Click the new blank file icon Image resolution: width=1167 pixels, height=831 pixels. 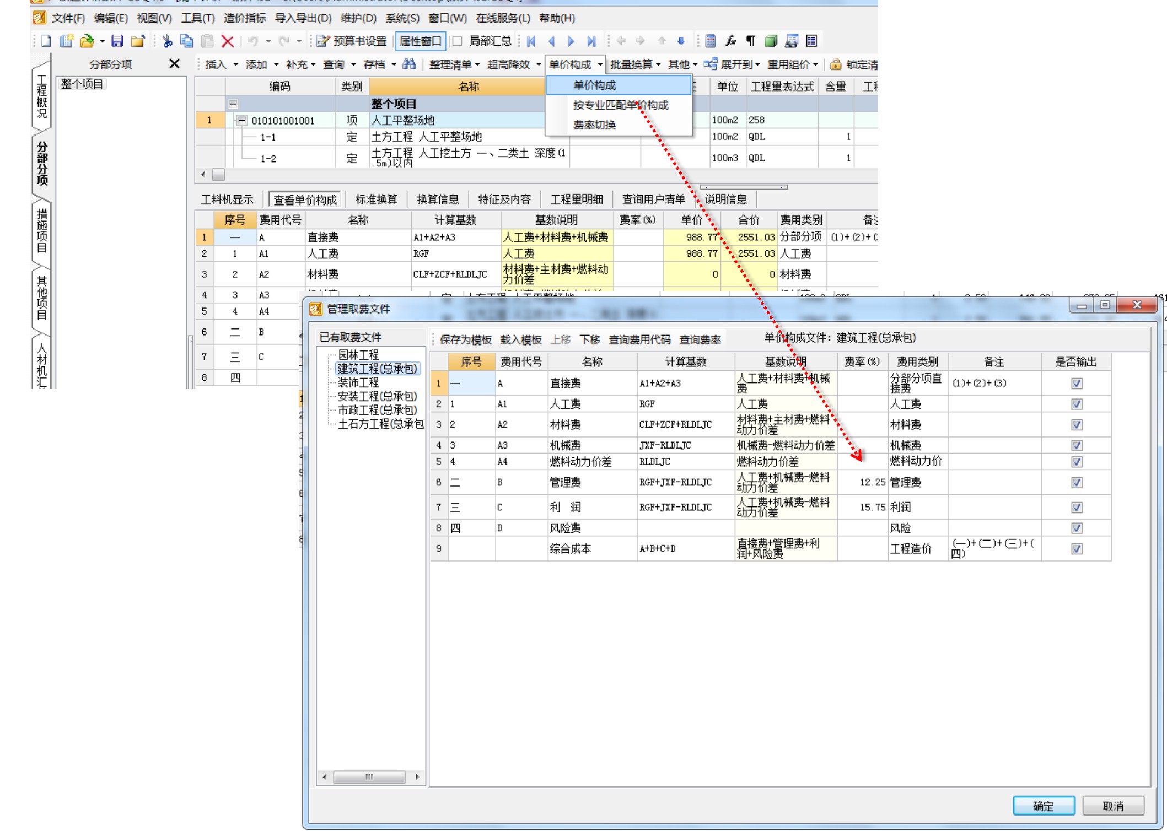tap(46, 41)
